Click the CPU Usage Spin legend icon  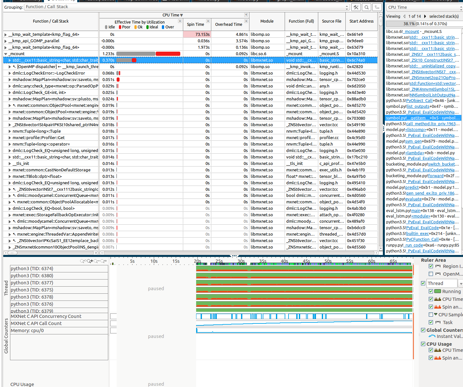pyautogui.click(x=438, y=358)
